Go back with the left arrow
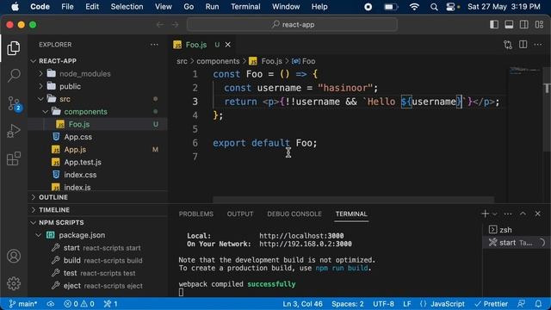The image size is (551, 310). [x=160, y=25]
